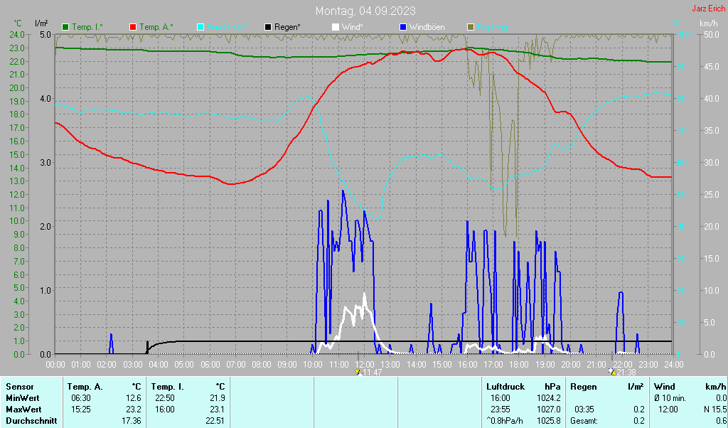Click the 'MinWert' row label
The width and height of the screenshot is (728, 428).
[22, 398]
